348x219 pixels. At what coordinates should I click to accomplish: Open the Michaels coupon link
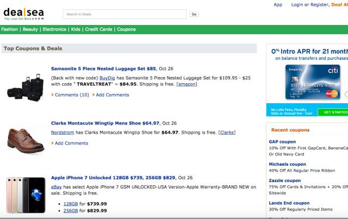coord(288,164)
